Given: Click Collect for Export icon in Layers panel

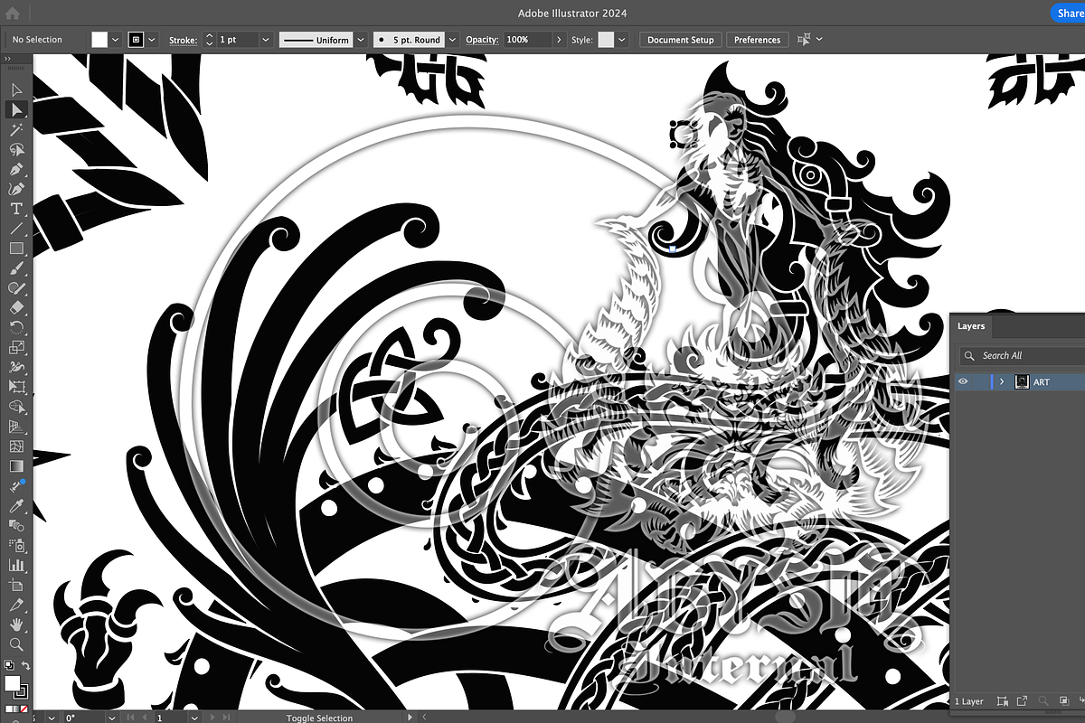Looking at the screenshot, I should click(x=1023, y=701).
